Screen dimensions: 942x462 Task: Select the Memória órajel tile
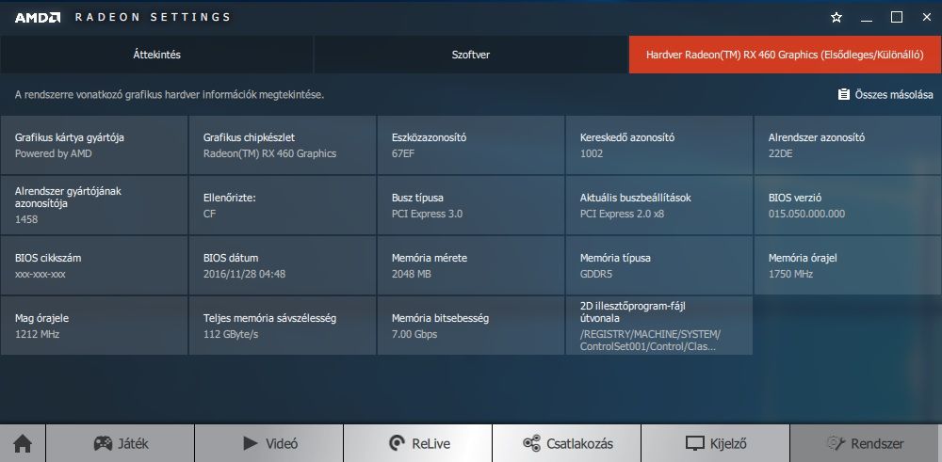coord(848,265)
